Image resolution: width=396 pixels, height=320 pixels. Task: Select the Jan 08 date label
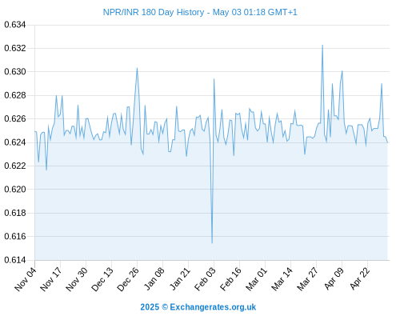(x=154, y=278)
